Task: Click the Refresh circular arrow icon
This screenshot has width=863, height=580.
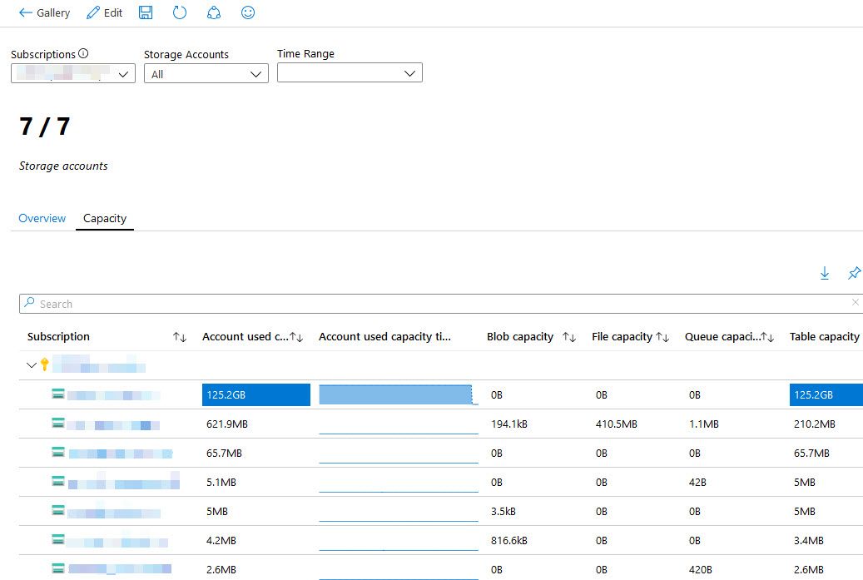Action: [180, 12]
